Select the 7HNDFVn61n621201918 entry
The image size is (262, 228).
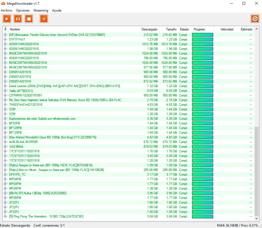pos(26,105)
